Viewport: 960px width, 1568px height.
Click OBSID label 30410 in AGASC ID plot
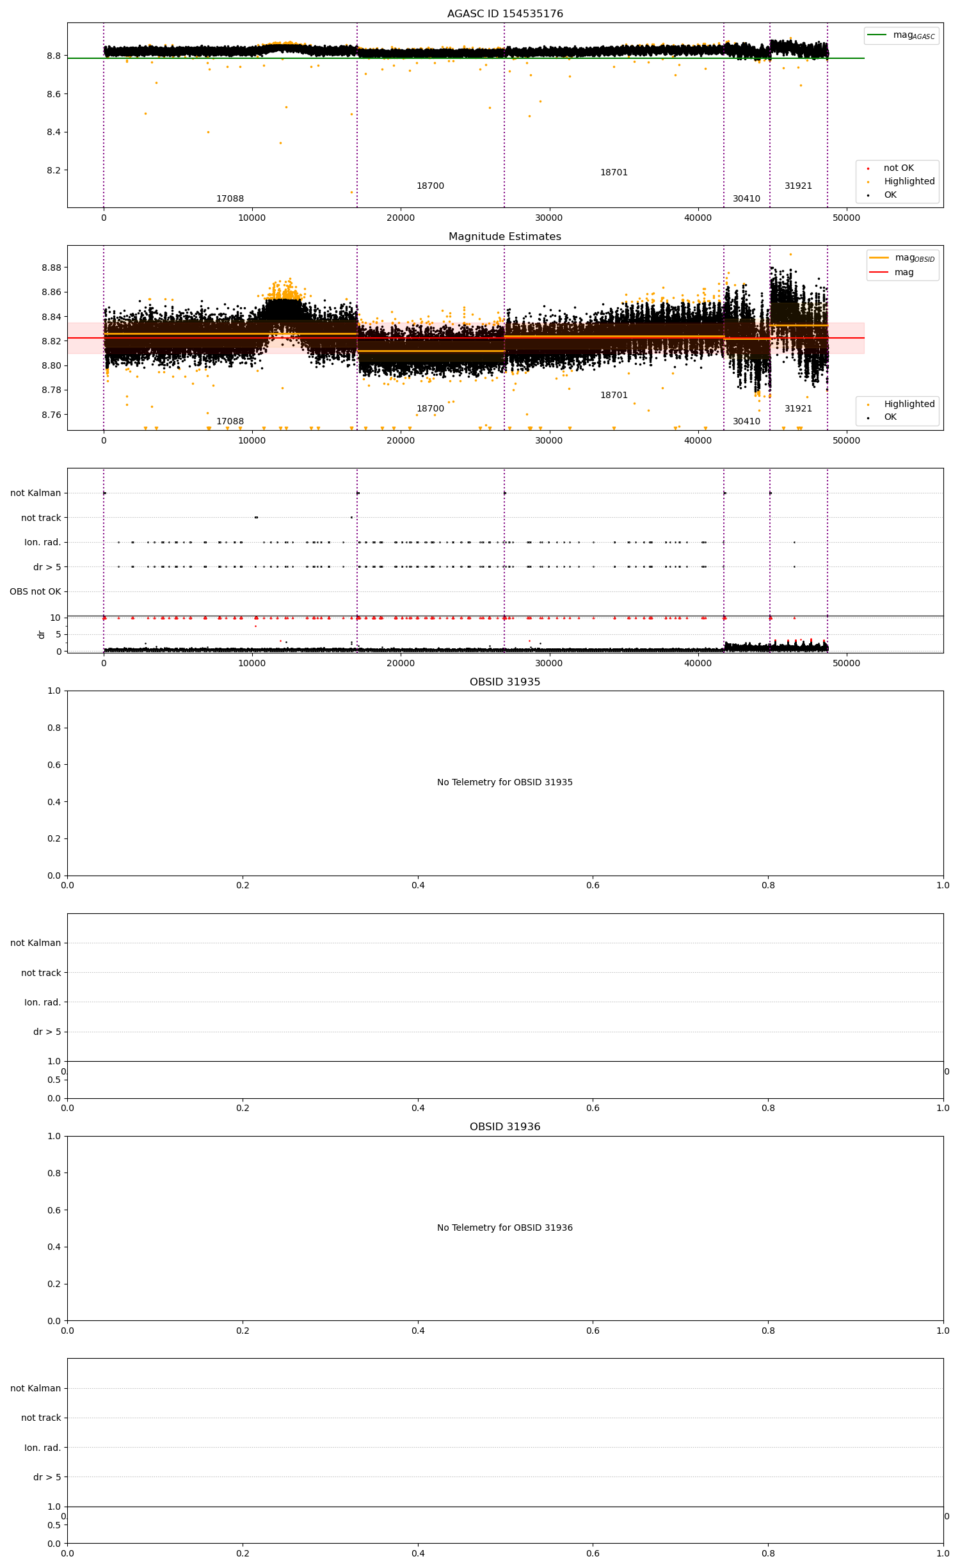point(746,199)
